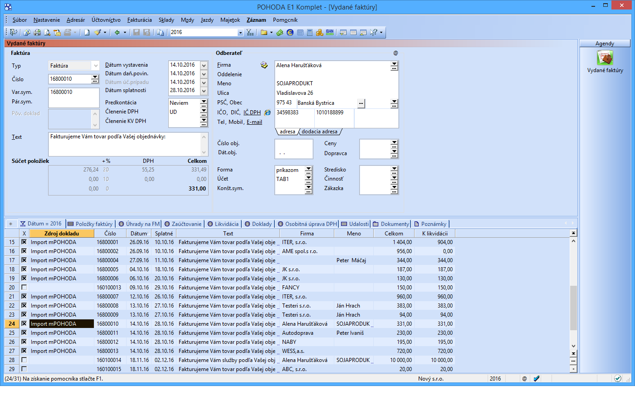635x401 pixels.
Task: Check the box in row 28 invoice 160100014
Action: pos(24,360)
